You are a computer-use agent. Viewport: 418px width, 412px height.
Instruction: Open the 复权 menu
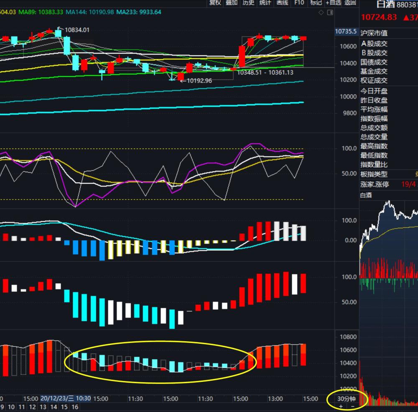pos(215,3)
